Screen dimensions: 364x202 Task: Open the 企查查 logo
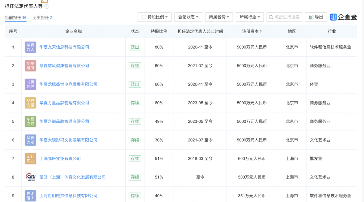343,17
